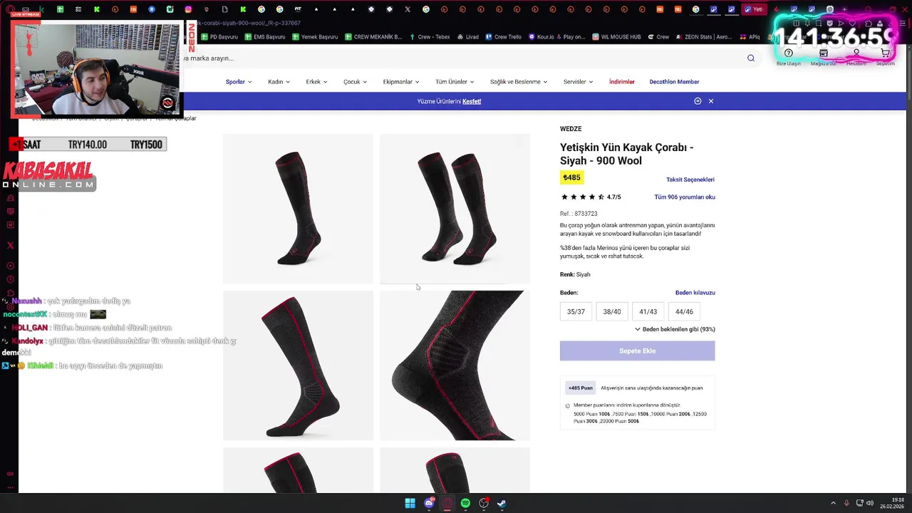Click the Keşfet! banner link

click(472, 101)
